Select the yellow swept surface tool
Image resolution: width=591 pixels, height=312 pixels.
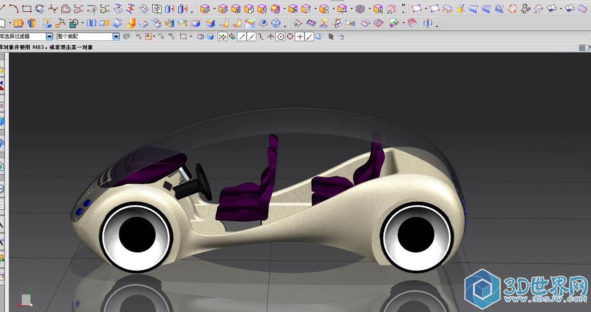[x=461, y=8]
